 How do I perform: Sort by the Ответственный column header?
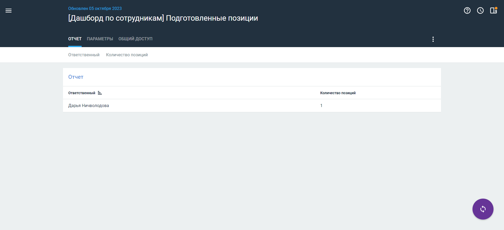(82, 93)
